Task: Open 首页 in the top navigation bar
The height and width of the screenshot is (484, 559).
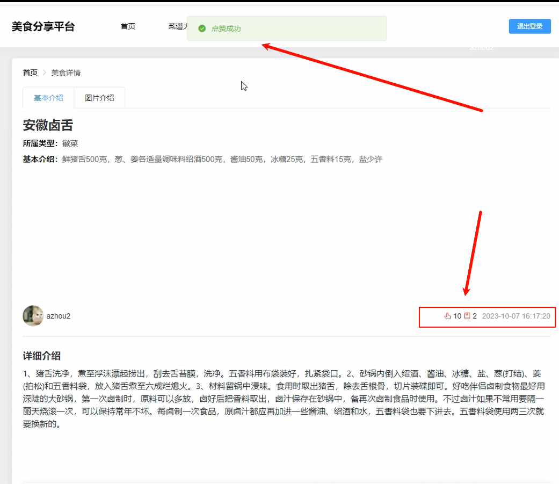Action: [128, 26]
